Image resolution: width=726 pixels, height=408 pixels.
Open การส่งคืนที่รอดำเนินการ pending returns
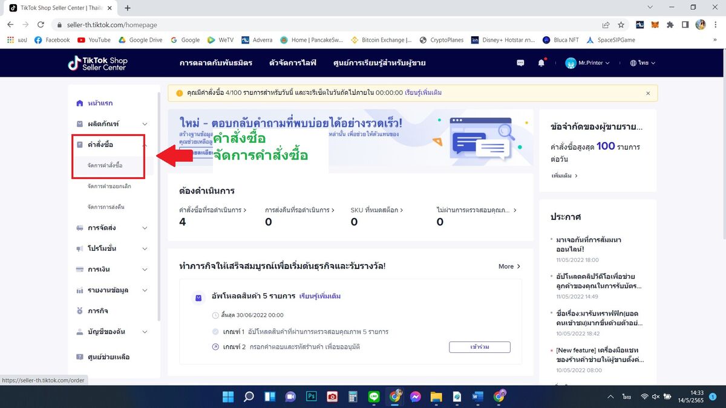point(300,210)
